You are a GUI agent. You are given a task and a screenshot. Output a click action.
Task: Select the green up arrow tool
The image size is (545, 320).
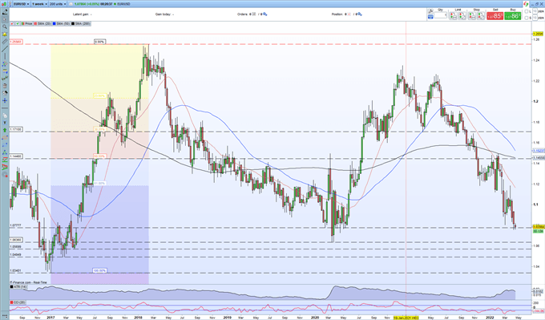coord(5,130)
